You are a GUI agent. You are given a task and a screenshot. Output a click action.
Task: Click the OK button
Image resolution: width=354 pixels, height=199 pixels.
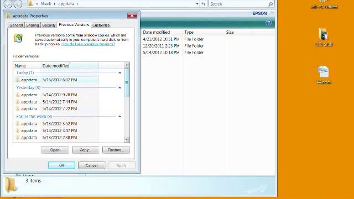tap(61, 165)
